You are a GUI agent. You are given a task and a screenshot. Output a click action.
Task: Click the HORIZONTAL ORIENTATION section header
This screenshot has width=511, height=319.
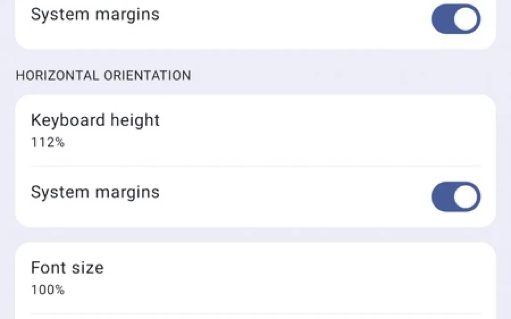point(103,76)
